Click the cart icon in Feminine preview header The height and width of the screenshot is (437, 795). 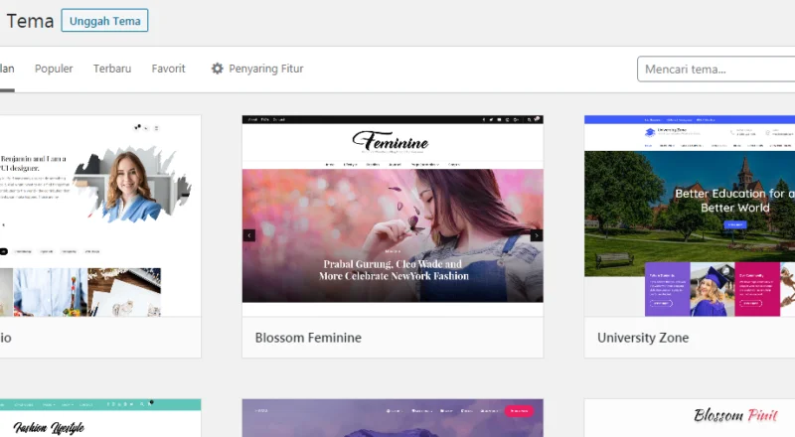(x=537, y=119)
